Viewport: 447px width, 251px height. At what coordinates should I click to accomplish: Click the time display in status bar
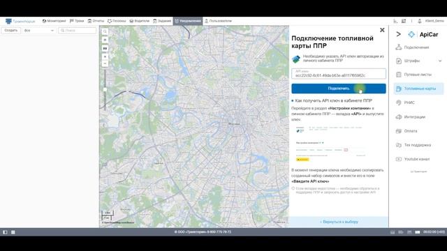[x=434, y=232]
